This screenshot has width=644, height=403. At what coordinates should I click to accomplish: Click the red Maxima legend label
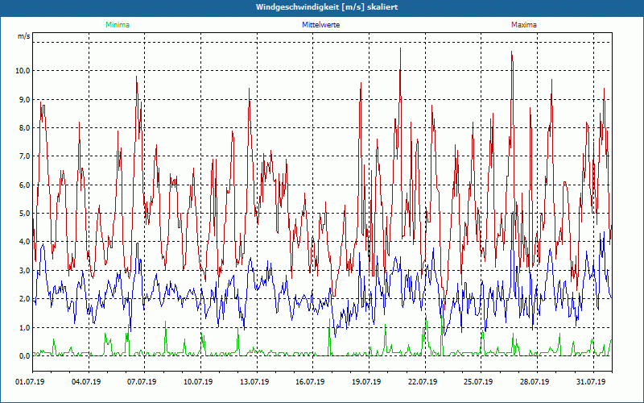click(524, 25)
